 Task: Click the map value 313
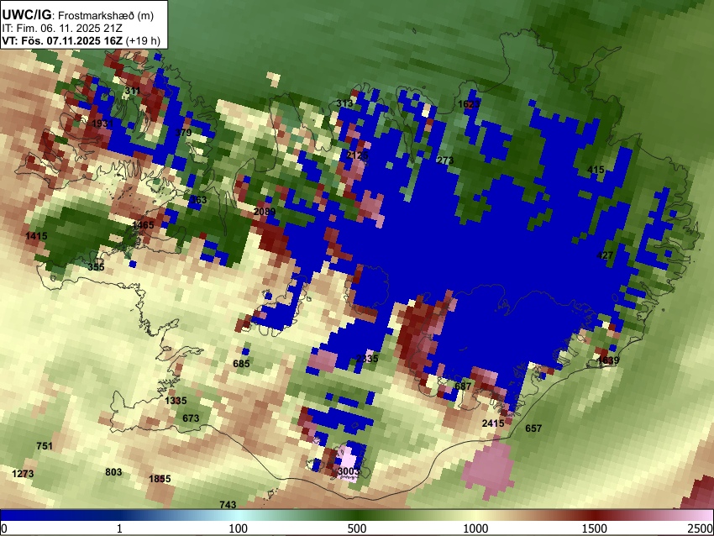(x=344, y=103)
